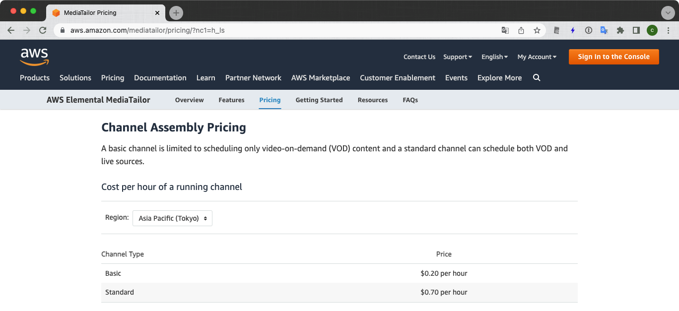Open the Documentation menu
679x311 pixels.
(160, 78)
